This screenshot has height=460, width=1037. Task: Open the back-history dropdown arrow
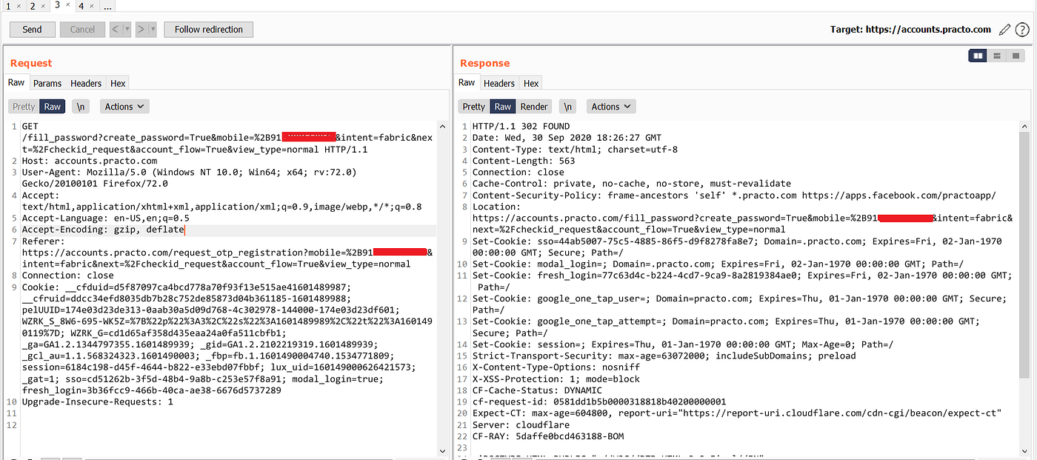pyautogui.click(x=127, y=30)
